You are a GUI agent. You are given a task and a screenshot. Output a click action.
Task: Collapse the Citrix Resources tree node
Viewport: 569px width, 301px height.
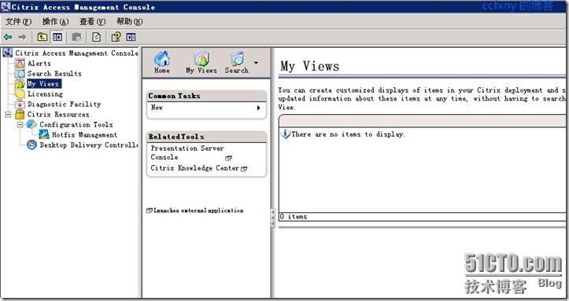(x=8, y=115)
